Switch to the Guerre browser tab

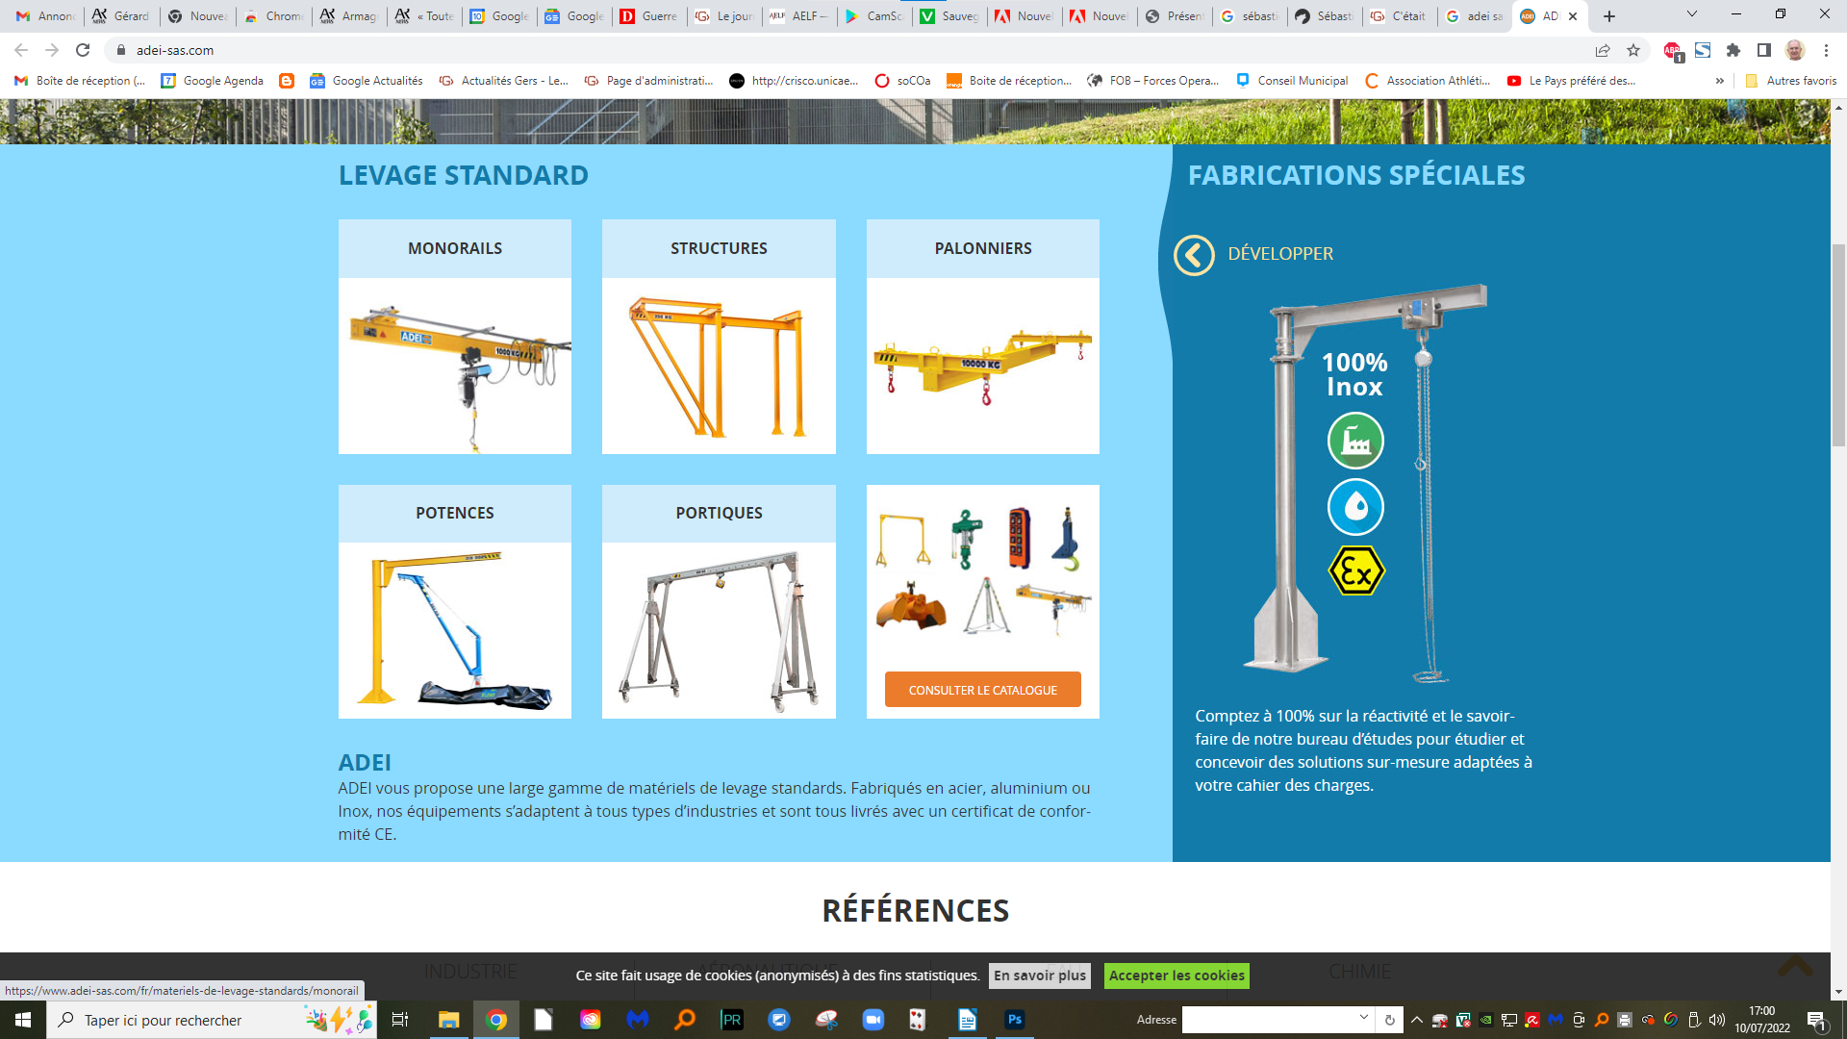pos(650,16)
